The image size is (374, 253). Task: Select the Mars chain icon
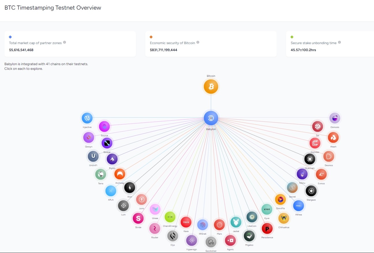[219, 225]
